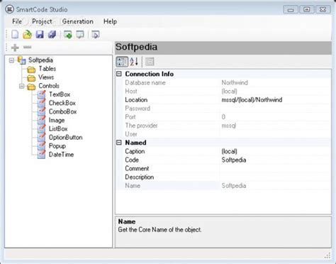Click the Image control icon
Viewport: 336px width, 264px height.
click(x=42, y=120)
